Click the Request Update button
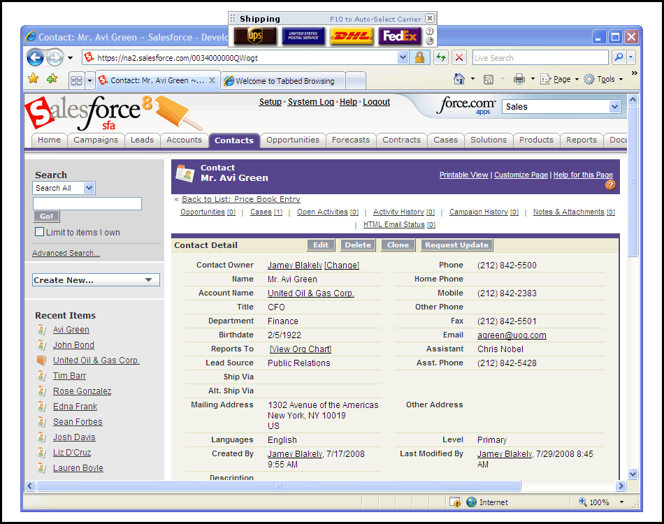The image size is (664, 524). coord(457,245)
